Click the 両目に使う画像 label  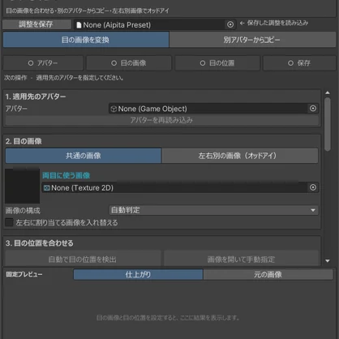67,175
